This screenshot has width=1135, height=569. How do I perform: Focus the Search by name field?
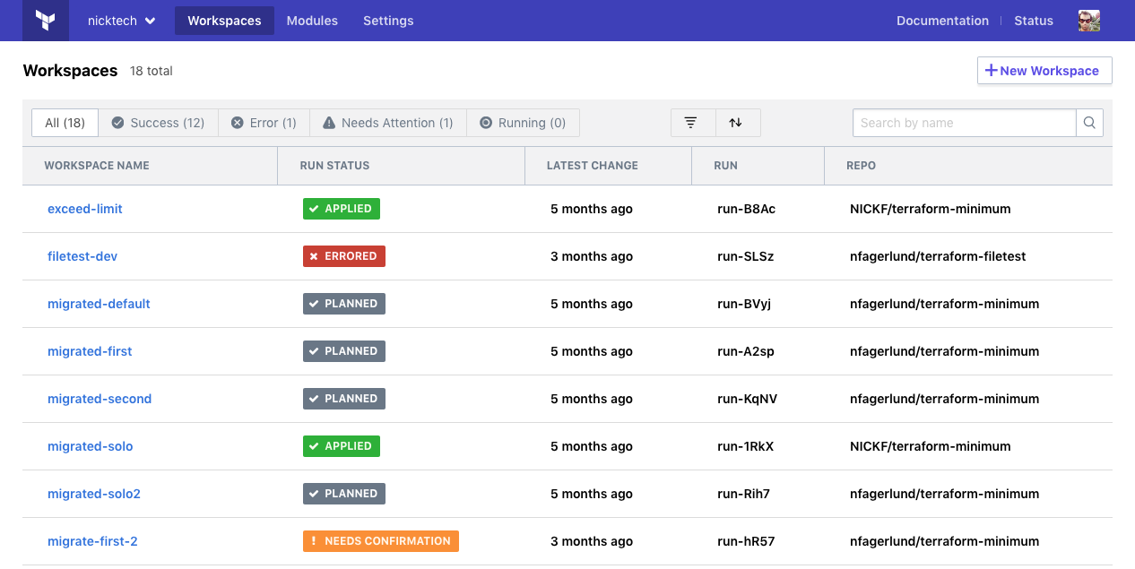(x=964, y=123)
